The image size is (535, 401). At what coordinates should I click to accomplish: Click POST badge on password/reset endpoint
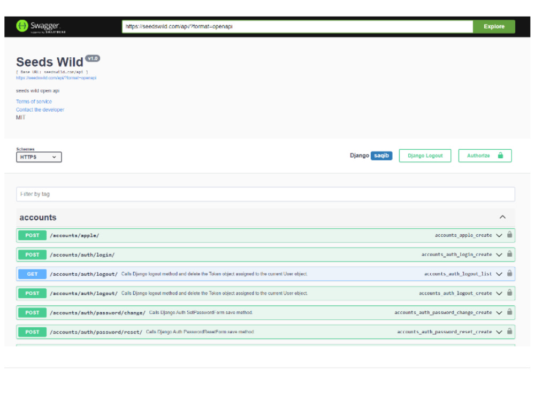point(33,332)
